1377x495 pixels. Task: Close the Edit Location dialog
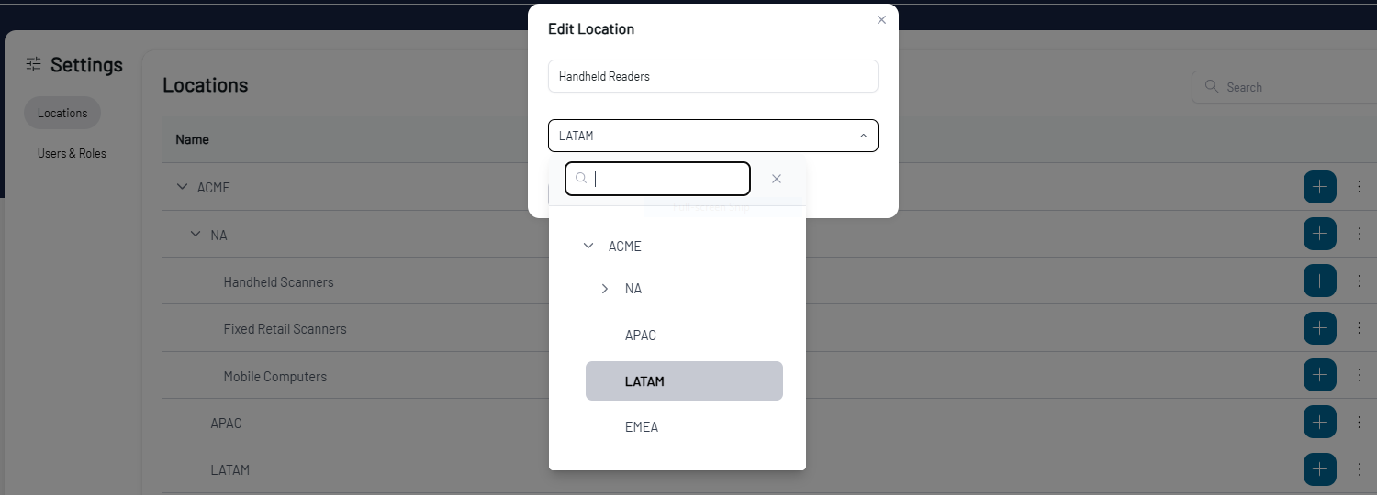pos(881,20)
